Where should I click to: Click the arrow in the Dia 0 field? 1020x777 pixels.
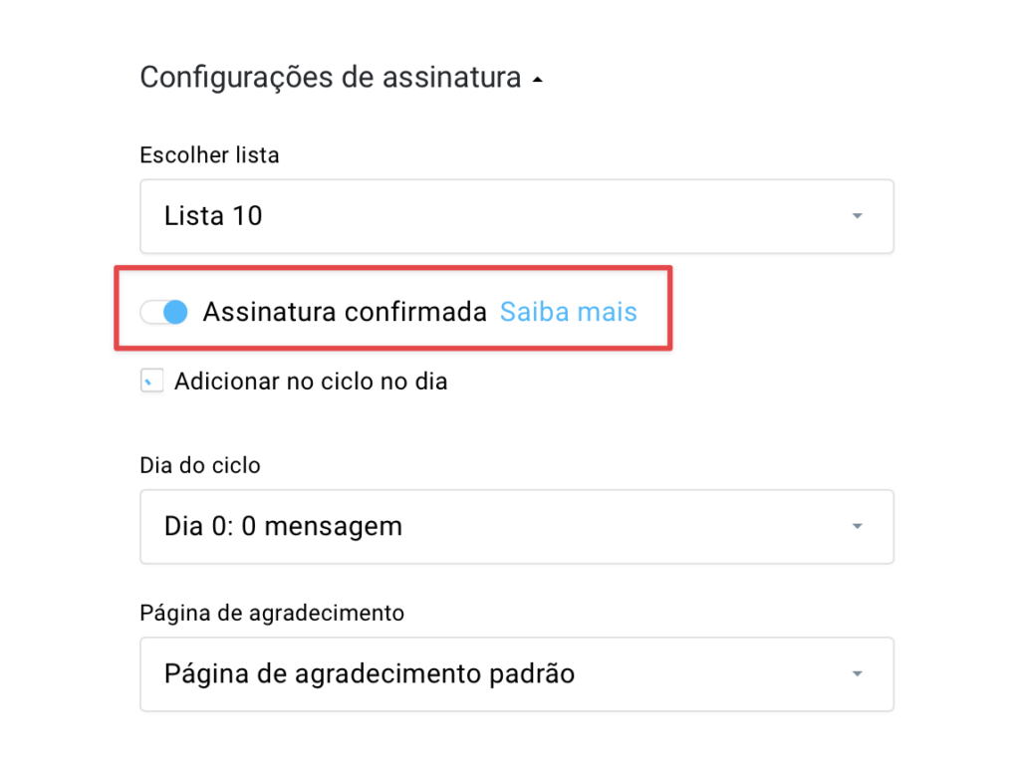pos(858,526)
